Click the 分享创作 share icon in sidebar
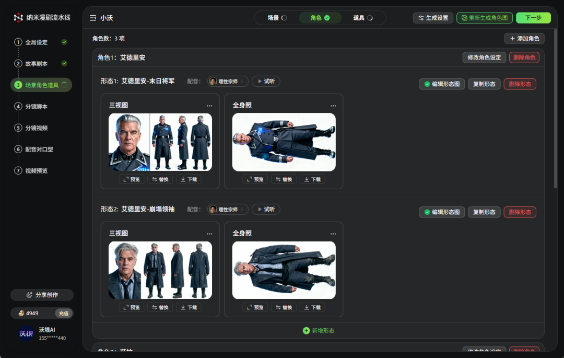 (x=30, y=294)
